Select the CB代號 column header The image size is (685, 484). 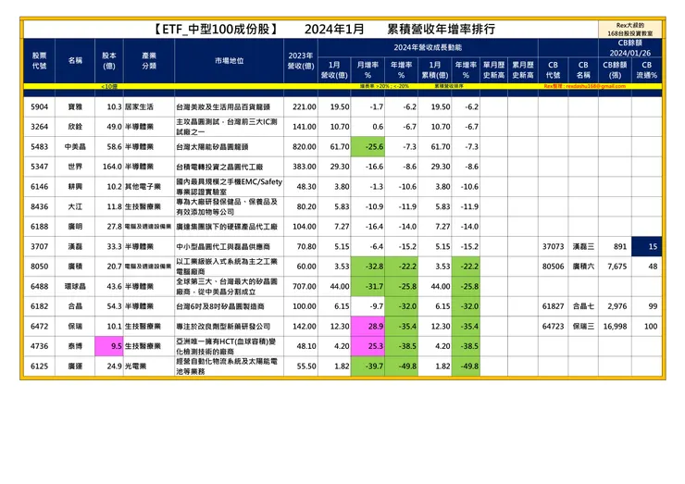pos(553,70)
